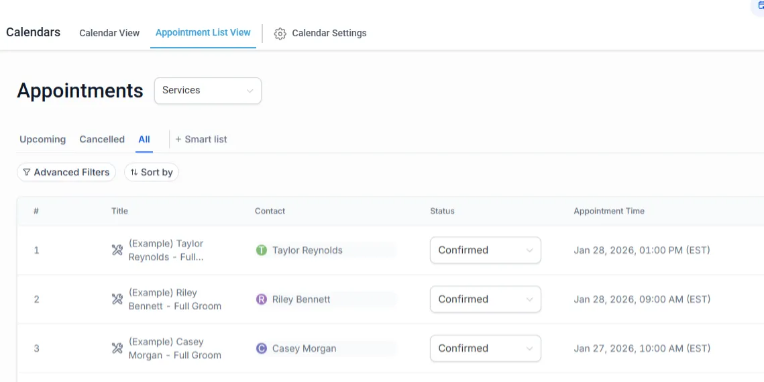Open the Sort by options
Viewport: 764px width, 382px height.
152,173
